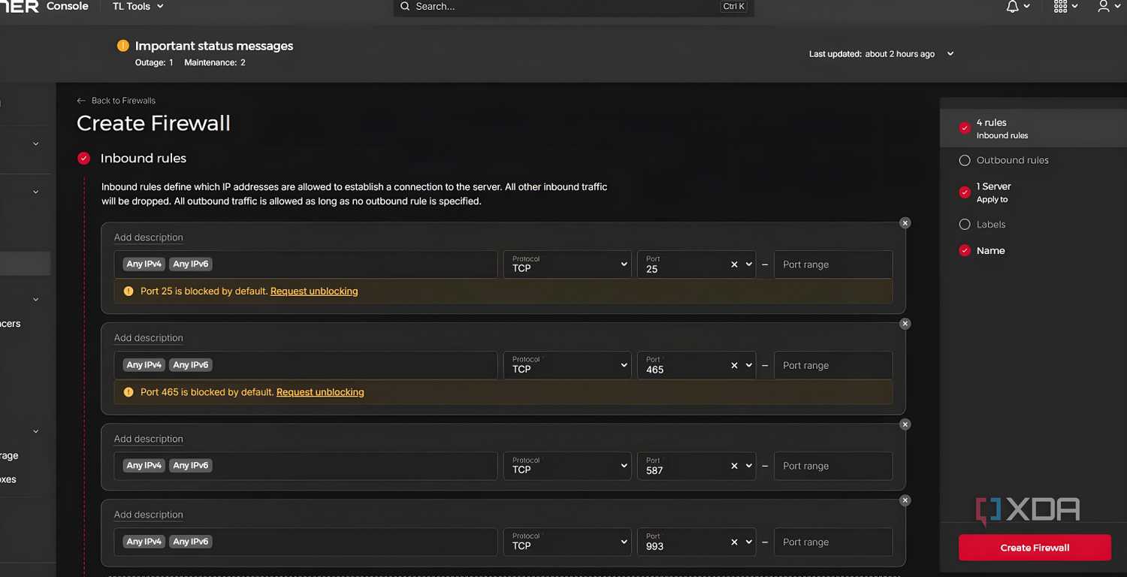Click the Inbound rules red check icon in heading
Viewport: 1127px width, 577px height.
84,159
